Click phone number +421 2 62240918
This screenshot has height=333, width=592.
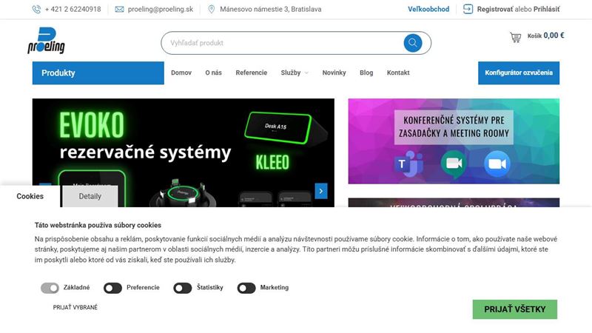[73, 9]
